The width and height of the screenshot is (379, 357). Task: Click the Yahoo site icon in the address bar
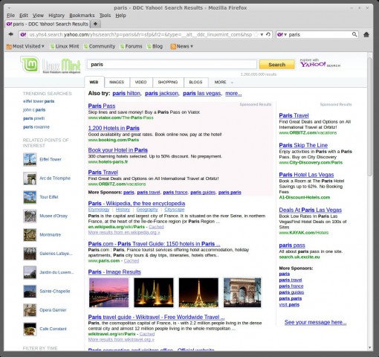click(x=23, y=34)
